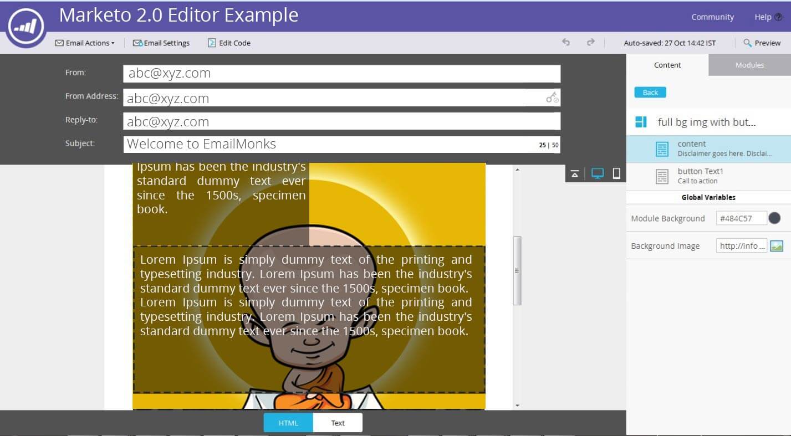The height and width of the screenshot is (436, 791).
Task: Click the envelope icon beside Email Actions
Action: click(59, 43)
